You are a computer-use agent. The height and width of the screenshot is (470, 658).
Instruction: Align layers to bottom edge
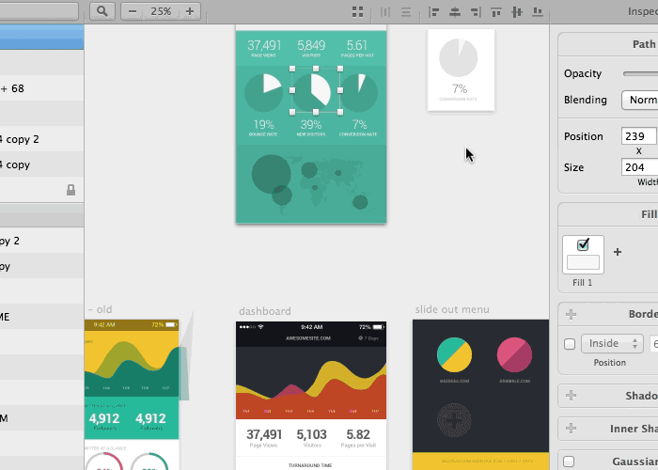(x=538, y=11)
